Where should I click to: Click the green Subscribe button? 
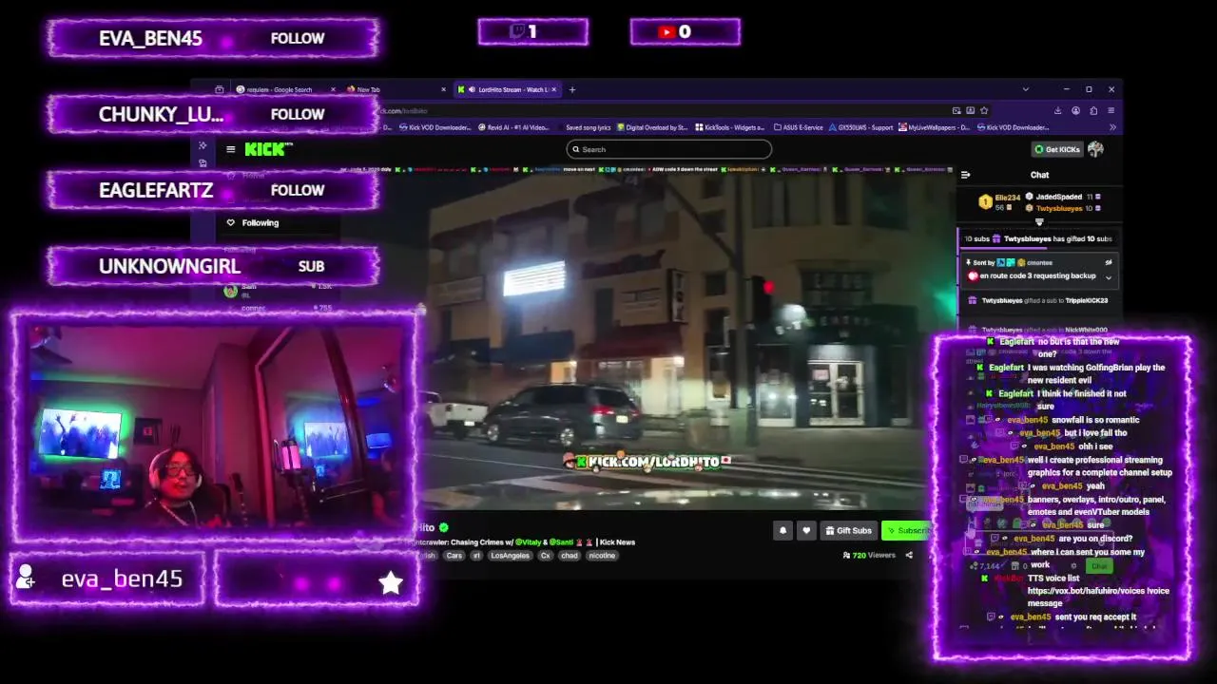coord(907,530)
